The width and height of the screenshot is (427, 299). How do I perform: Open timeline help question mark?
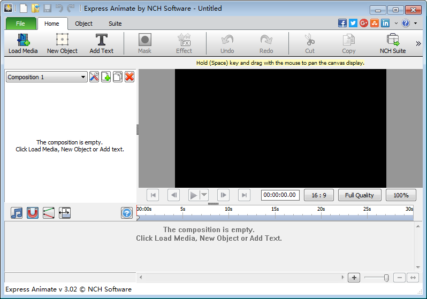click(x=127, y=213)
